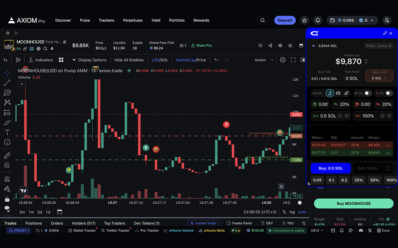Screen dimensions: 398x248
Task: Open the Value +0% SOL selector
Action: coord(379,76)
